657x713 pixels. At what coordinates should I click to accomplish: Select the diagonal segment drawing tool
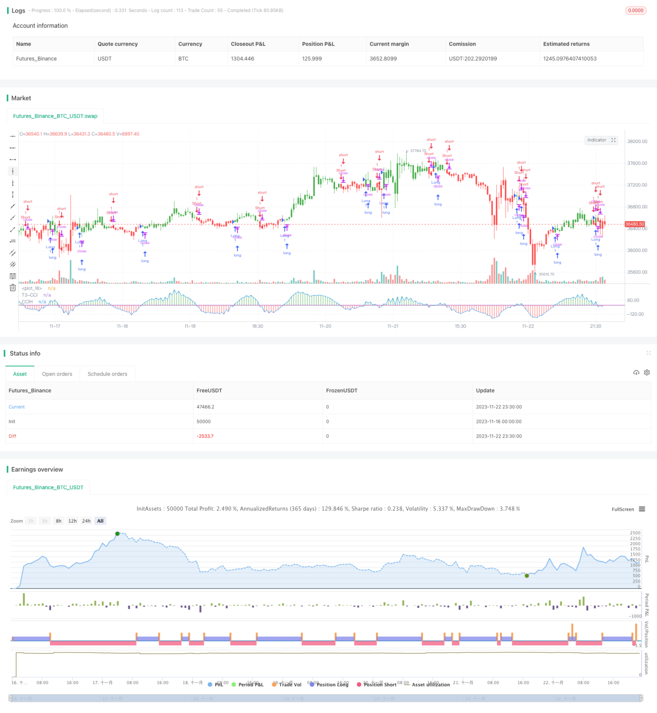click(x=13, y=229)
